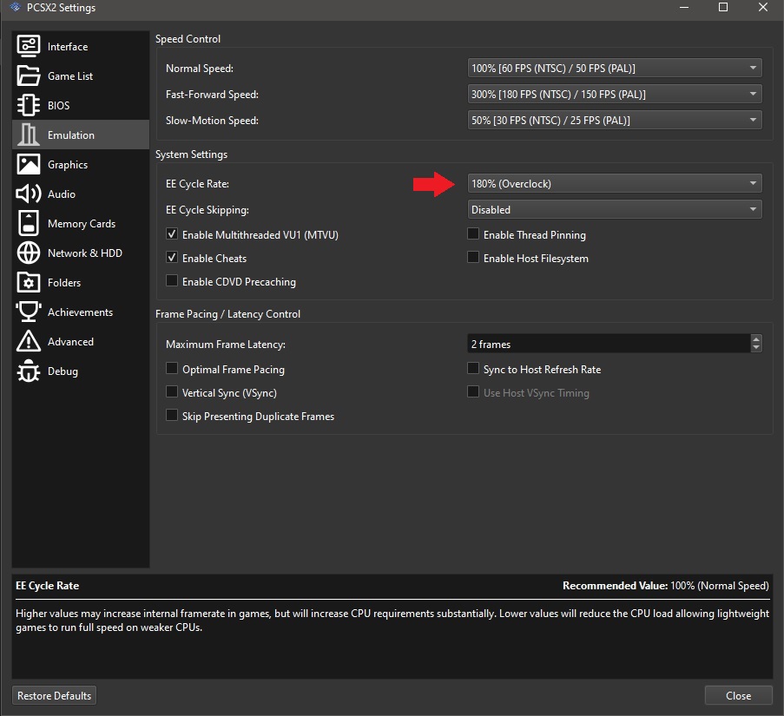
Task: Close window with title bar X
Action: click(x=763, y=7)
